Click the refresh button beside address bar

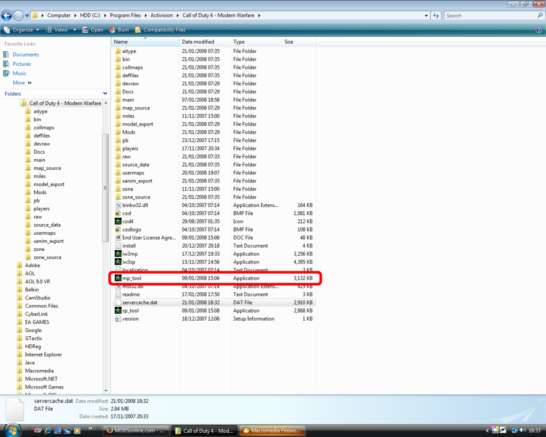click(x=436, y=15)
